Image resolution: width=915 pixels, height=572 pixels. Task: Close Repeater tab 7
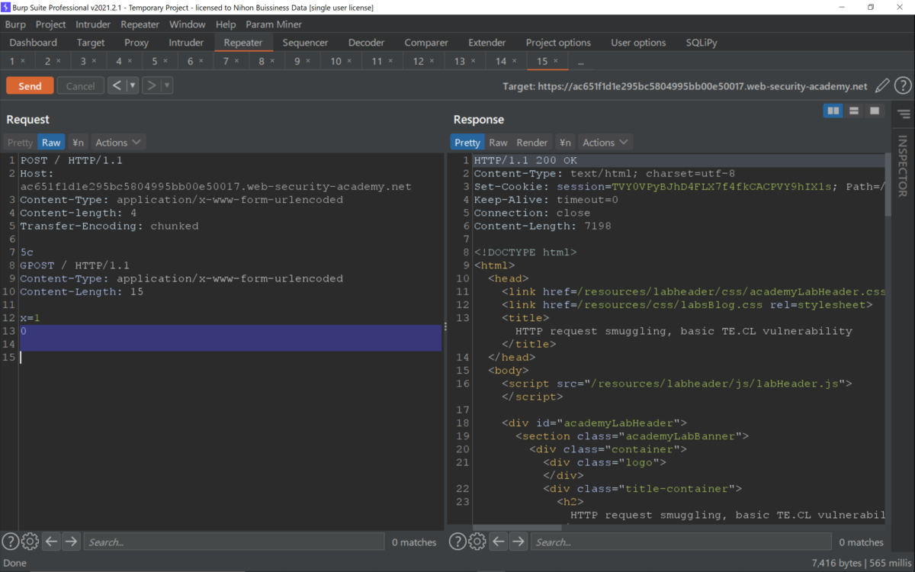[x=236, y=61]
